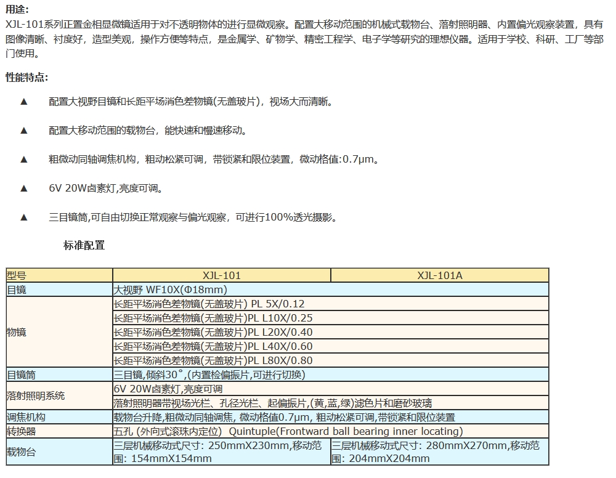Click the 五孔 Quintuple nosepiece cell
Viewport: 616px width, 478px height.
pos(331,431)
